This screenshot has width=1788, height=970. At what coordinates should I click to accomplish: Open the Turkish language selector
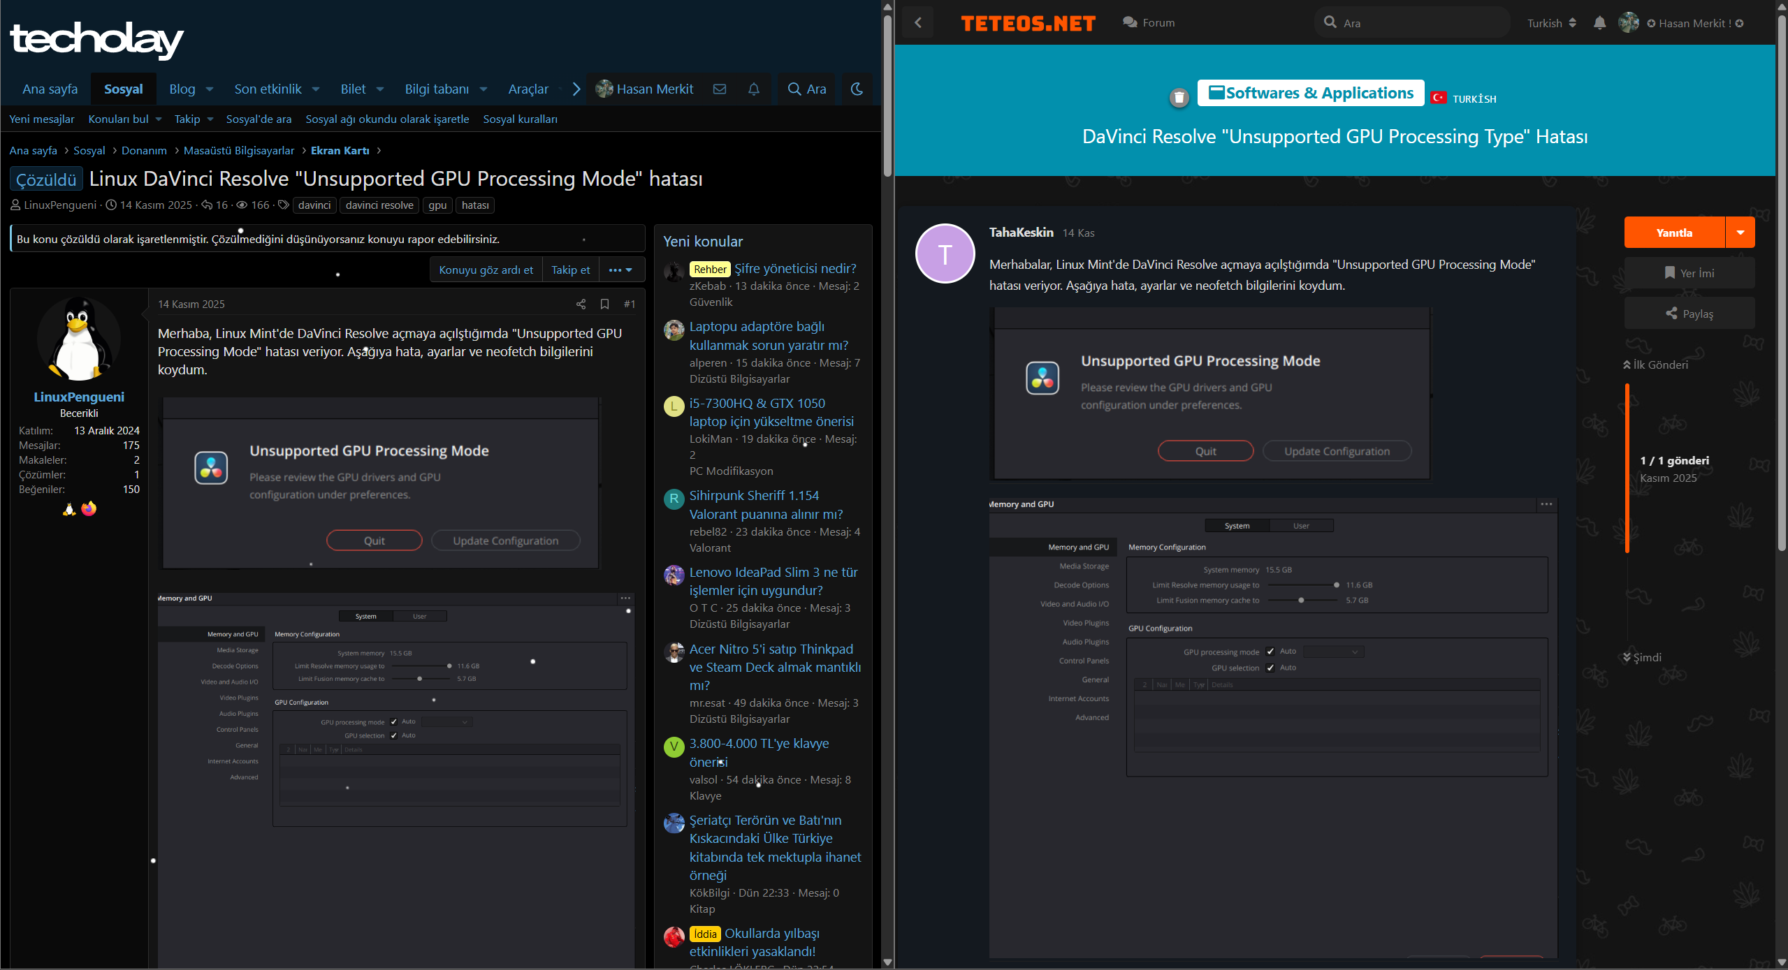point(1552,23)
